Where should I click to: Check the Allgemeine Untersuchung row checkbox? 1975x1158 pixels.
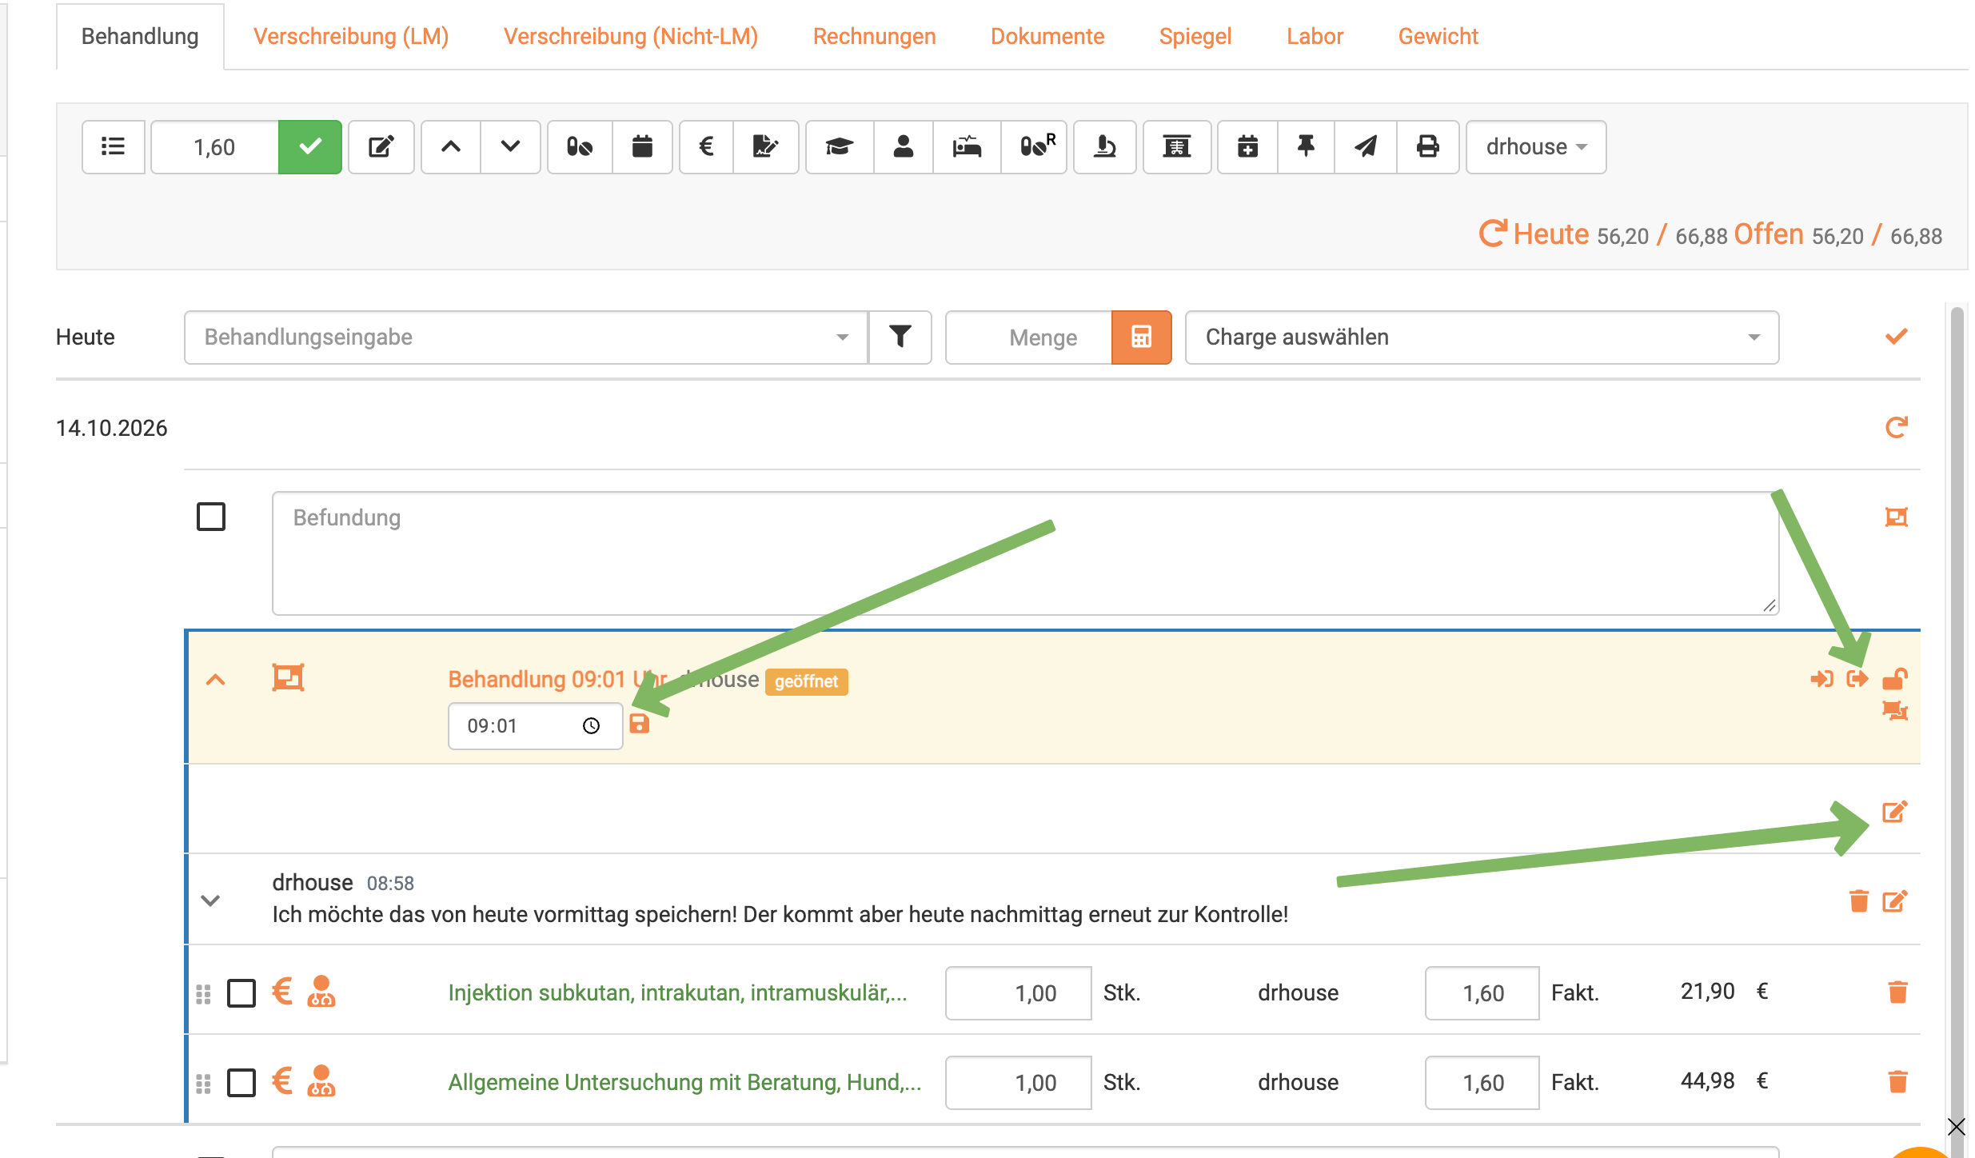[x=241, y=1083]
